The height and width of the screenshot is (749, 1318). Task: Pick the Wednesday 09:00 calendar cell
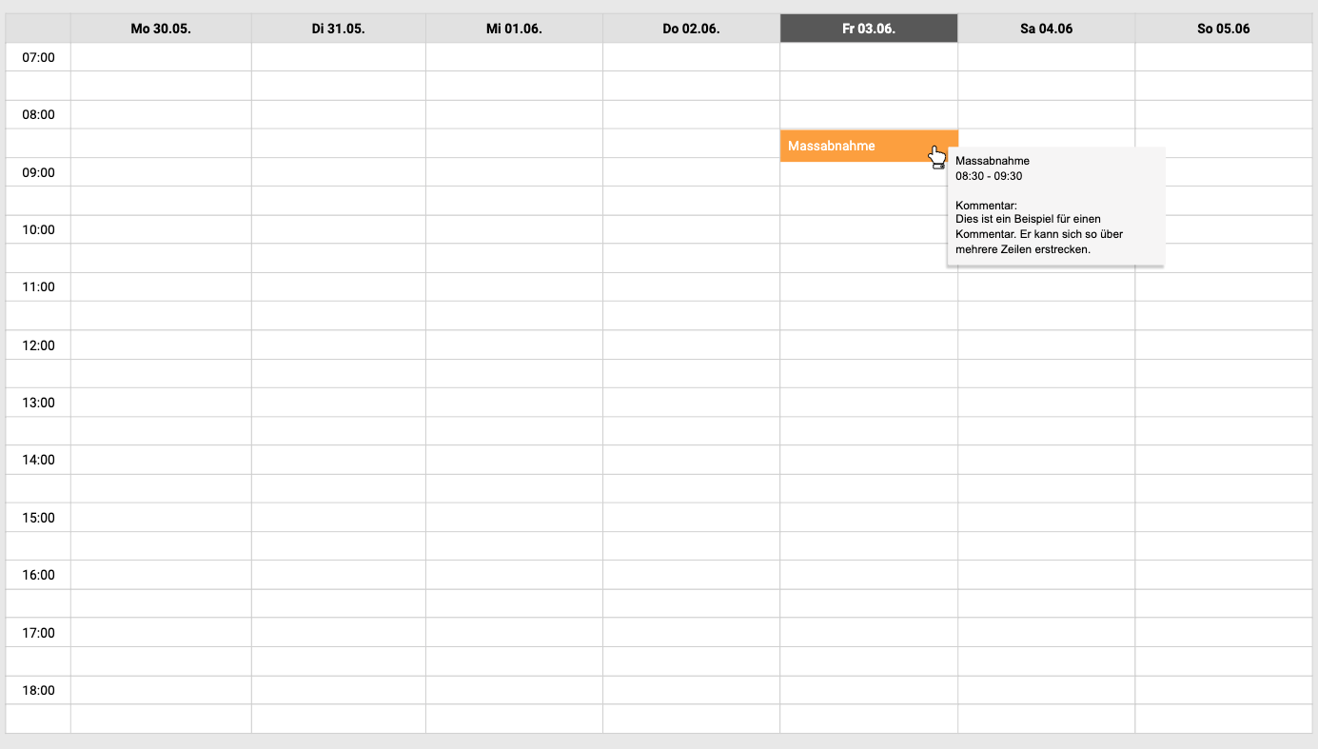point(514,172)
